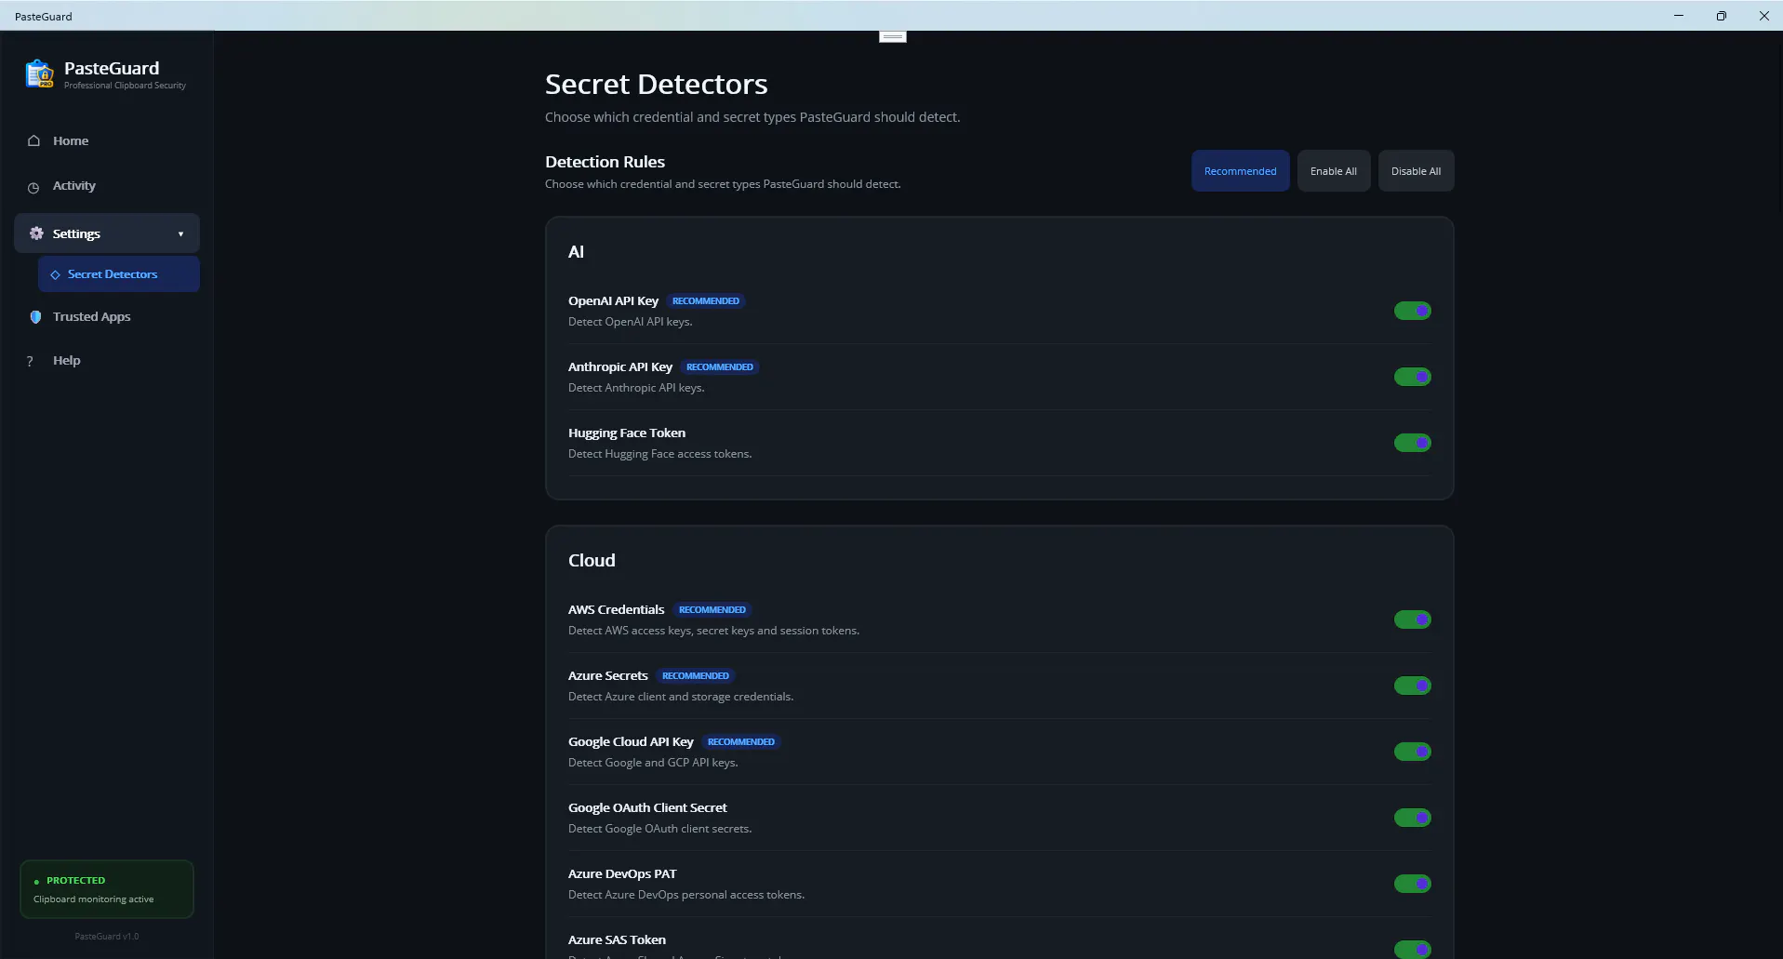This screenshot has height=959, width=1783.
Task: Toggle OpenAI API Key detection
Action: (1412, 311)
